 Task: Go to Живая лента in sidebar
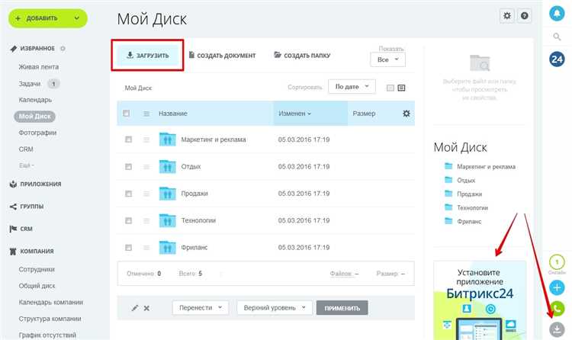39,67
